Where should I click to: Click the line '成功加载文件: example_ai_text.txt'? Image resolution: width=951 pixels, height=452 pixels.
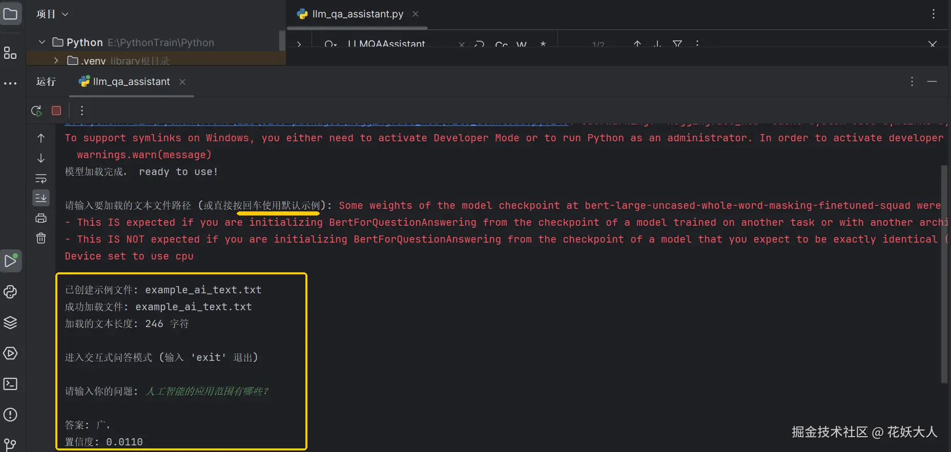[x=158, y=307]
